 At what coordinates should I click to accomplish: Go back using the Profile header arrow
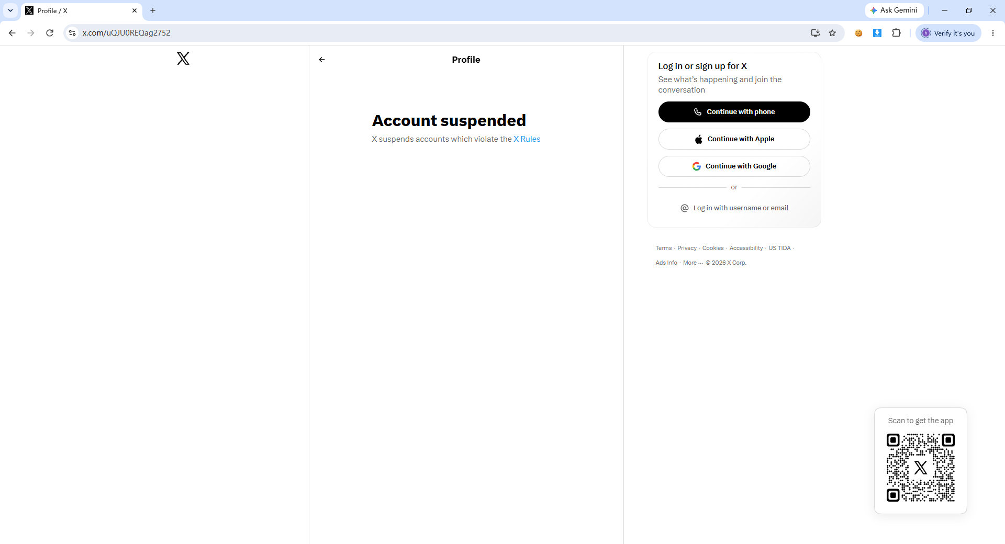coord(322,60)
